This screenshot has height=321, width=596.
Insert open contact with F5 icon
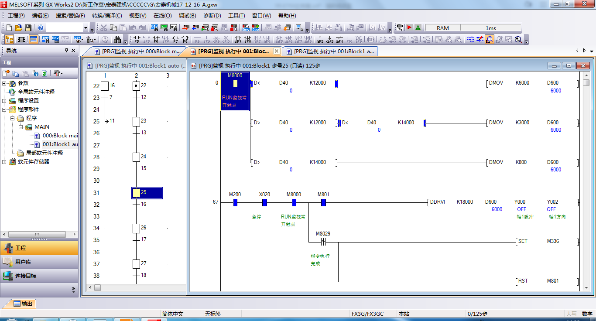(x=137, y=40)
